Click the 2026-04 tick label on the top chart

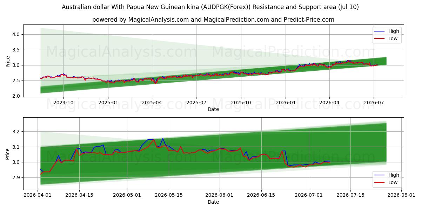329,103
